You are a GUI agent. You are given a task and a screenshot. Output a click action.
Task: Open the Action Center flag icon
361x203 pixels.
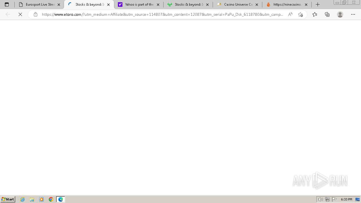click(334, 199)
